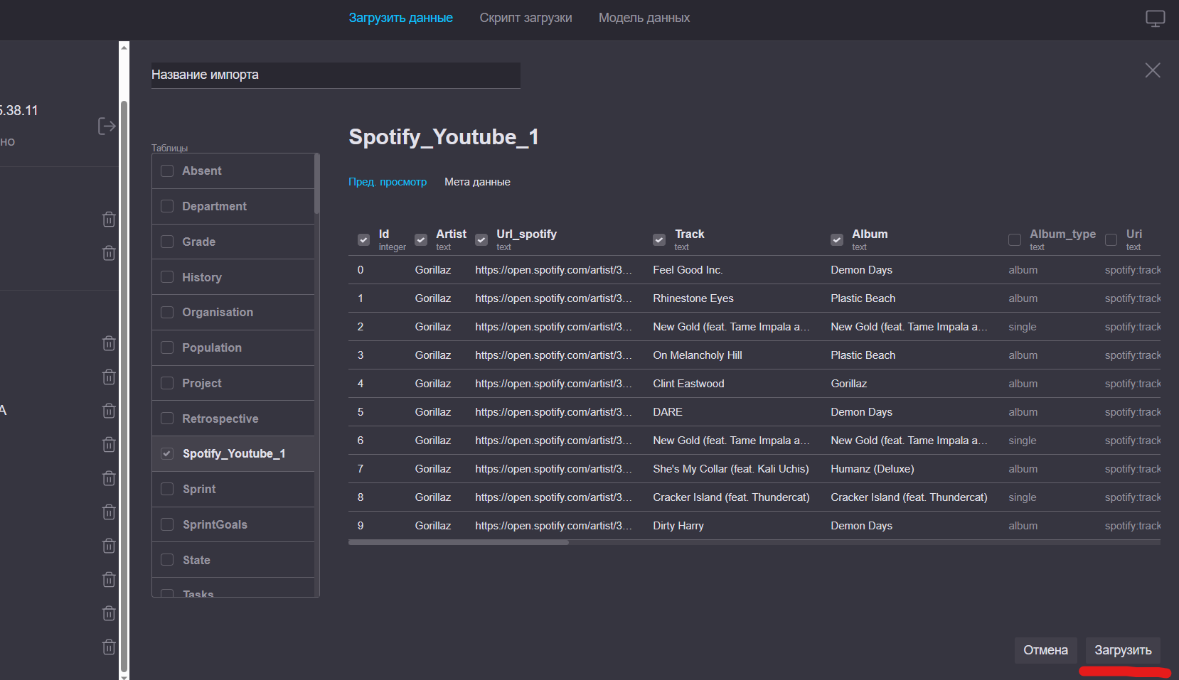Click the 'Rhinestone Eyes' track cell
The image size is (1179, 680).
pyautogui.click(x=693, y=298)
